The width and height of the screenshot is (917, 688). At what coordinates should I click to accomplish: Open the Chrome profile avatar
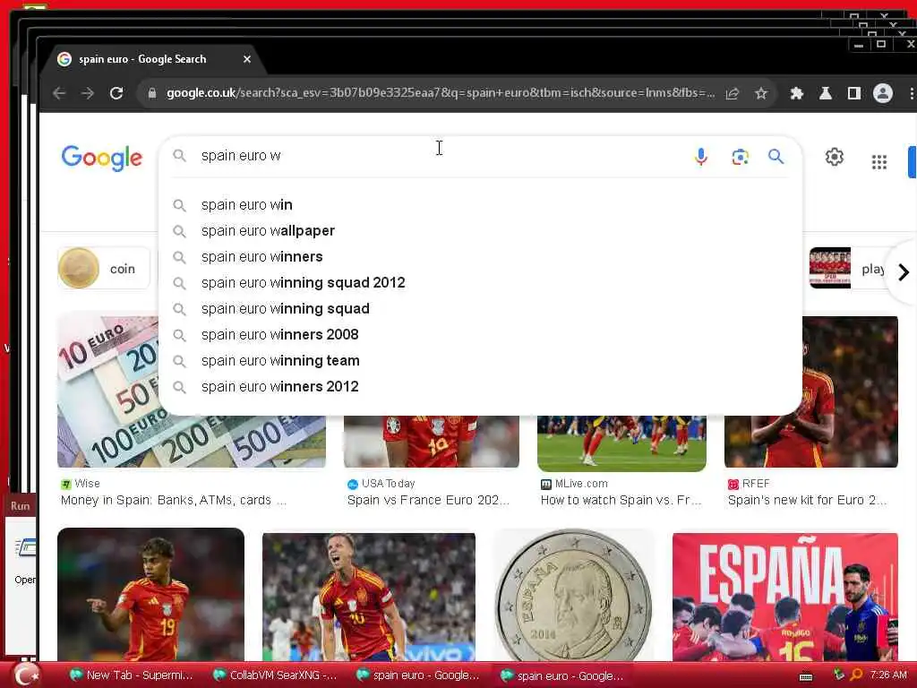882,93
